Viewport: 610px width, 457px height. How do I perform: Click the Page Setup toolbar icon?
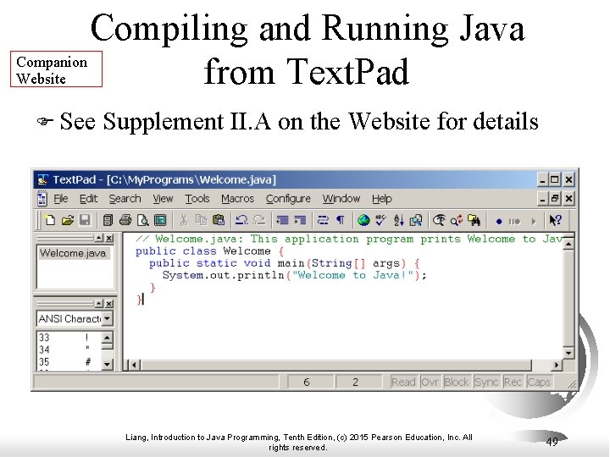click(160, 220)
